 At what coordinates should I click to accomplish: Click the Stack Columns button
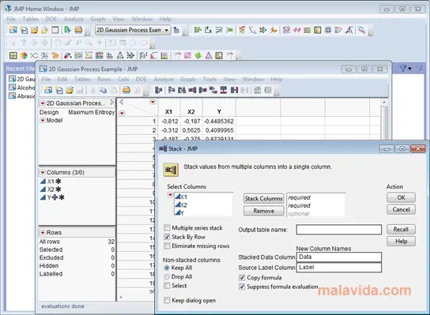point(263,199)
